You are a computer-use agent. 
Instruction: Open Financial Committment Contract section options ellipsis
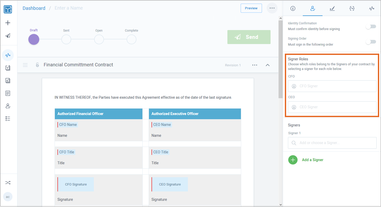(255, 65)
